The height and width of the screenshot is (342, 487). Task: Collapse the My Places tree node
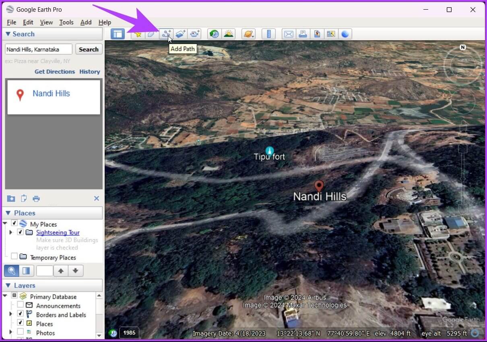point(5,223)
